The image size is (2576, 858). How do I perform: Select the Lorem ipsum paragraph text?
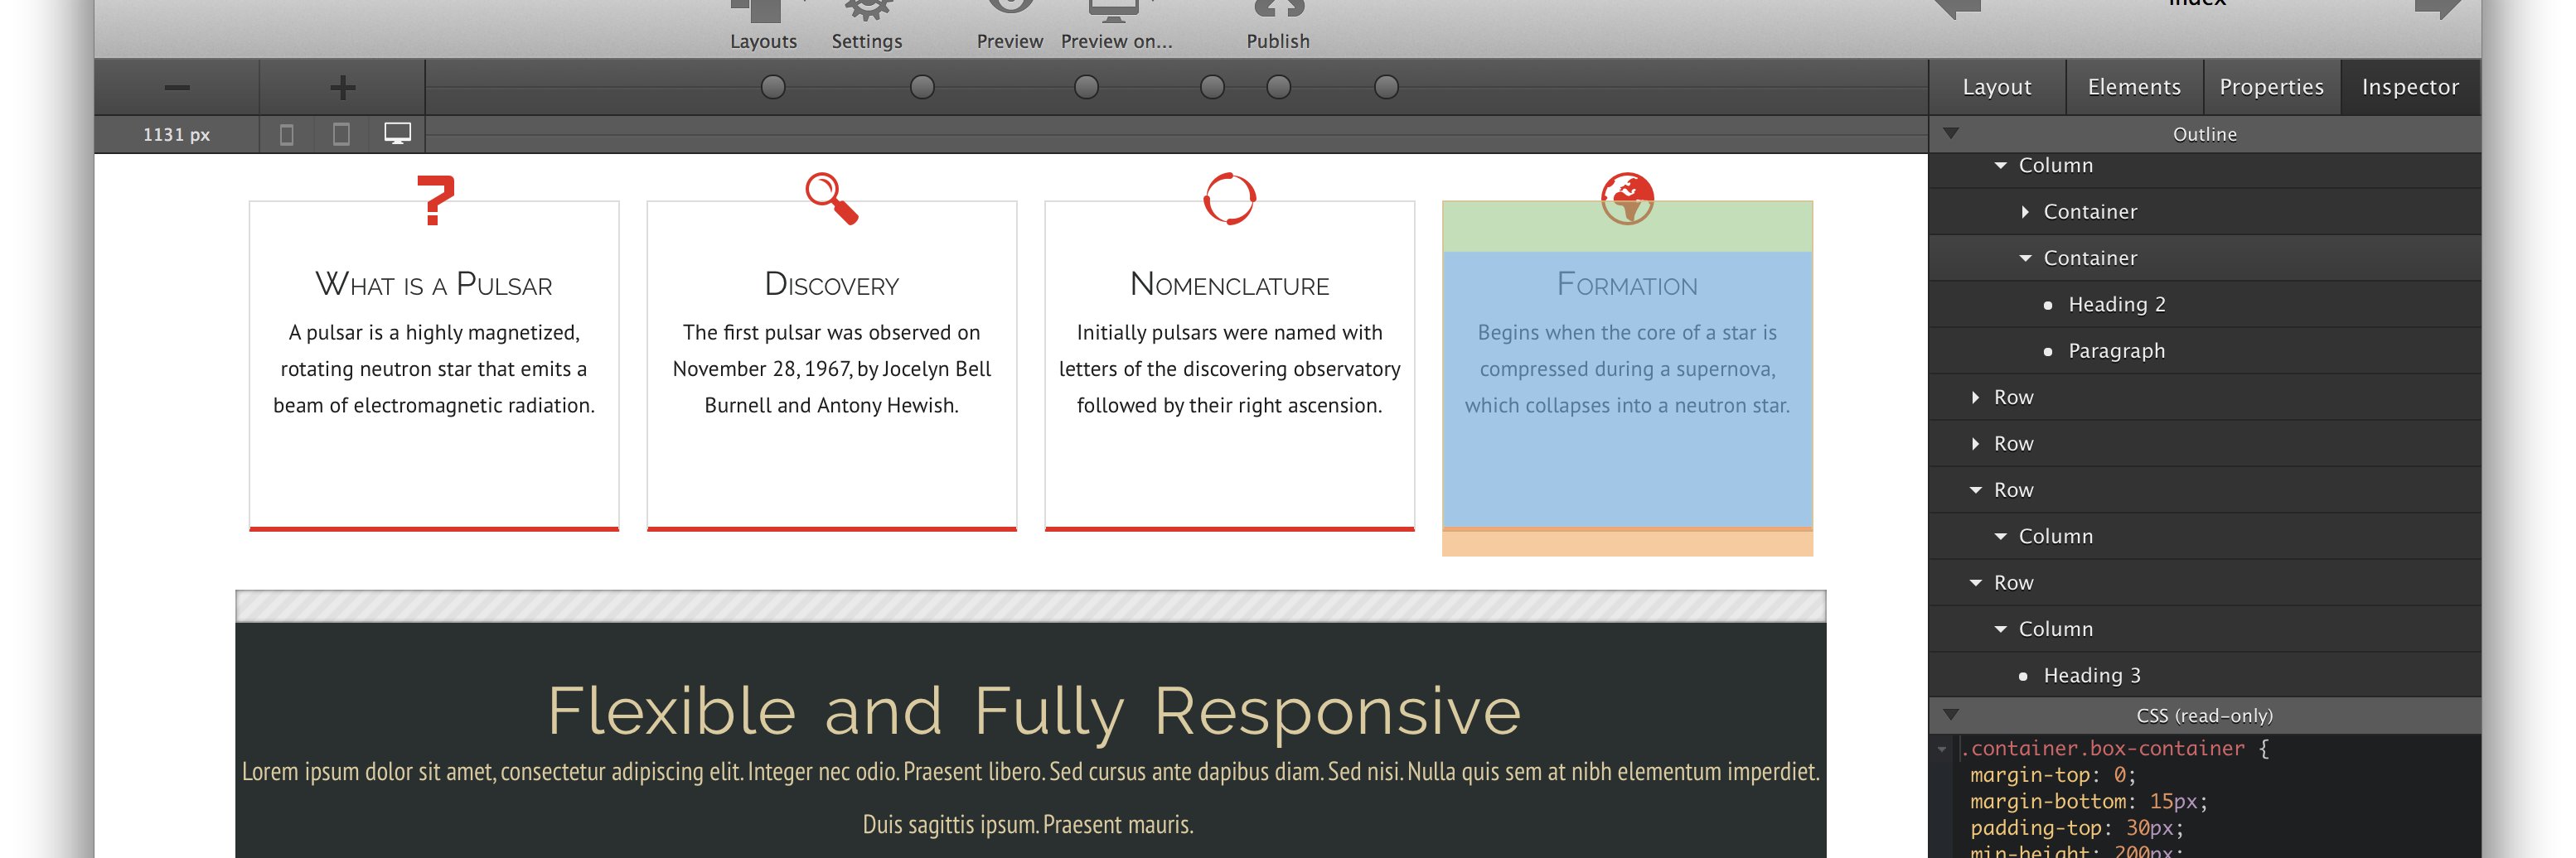pyautogui.click(x=1030, y=797)
